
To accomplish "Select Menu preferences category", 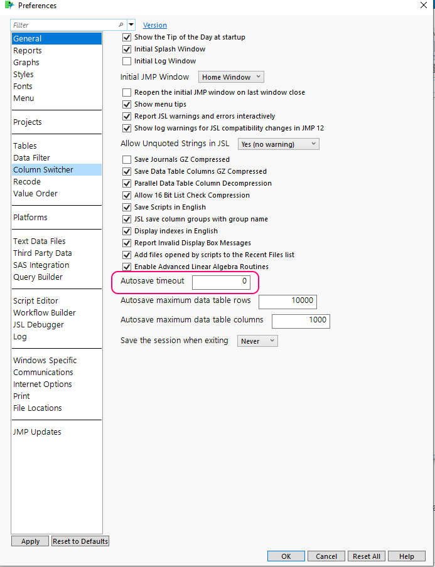I will coord(57,98).
